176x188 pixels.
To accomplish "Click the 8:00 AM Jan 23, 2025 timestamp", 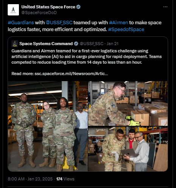I will 30,179.
